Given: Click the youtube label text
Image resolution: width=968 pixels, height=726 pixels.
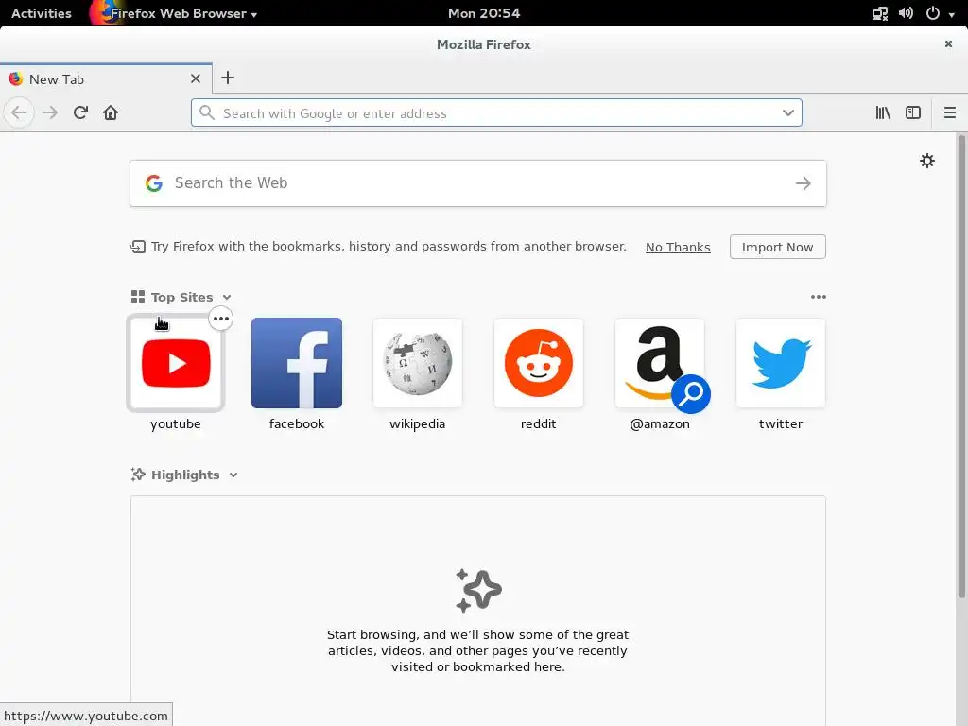Looking at the screenshot, I should 175,424.
